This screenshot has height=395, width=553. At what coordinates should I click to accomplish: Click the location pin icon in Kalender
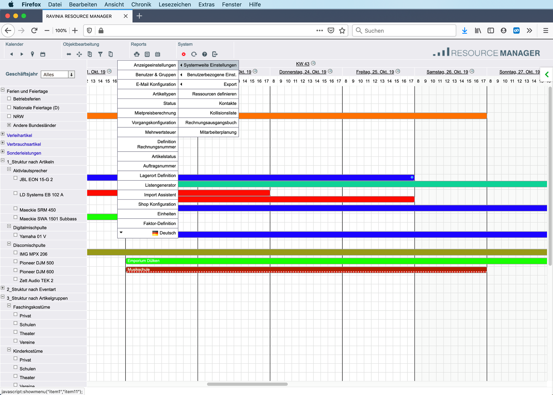[x=32, y=54]
